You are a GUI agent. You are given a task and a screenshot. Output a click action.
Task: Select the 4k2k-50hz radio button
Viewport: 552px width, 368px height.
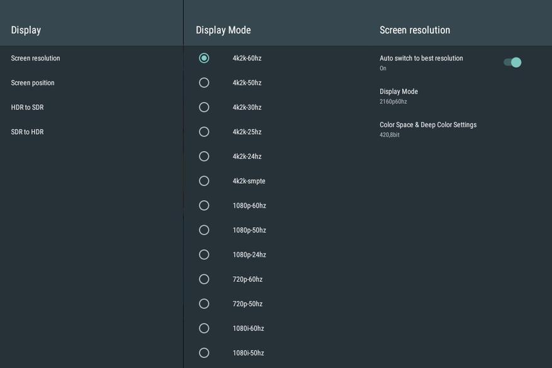(x=204, y=82)
